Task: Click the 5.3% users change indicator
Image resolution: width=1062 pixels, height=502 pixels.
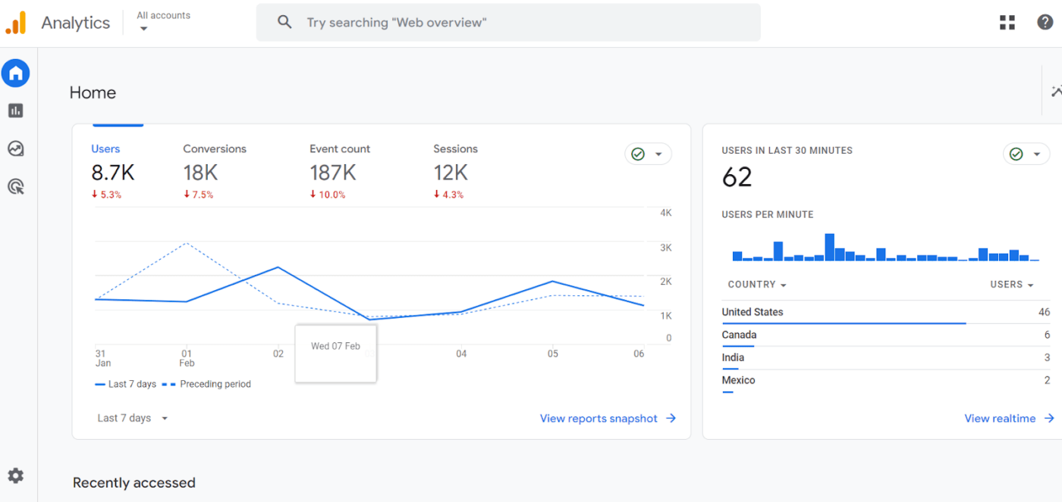Action: [x=106, y=195]
